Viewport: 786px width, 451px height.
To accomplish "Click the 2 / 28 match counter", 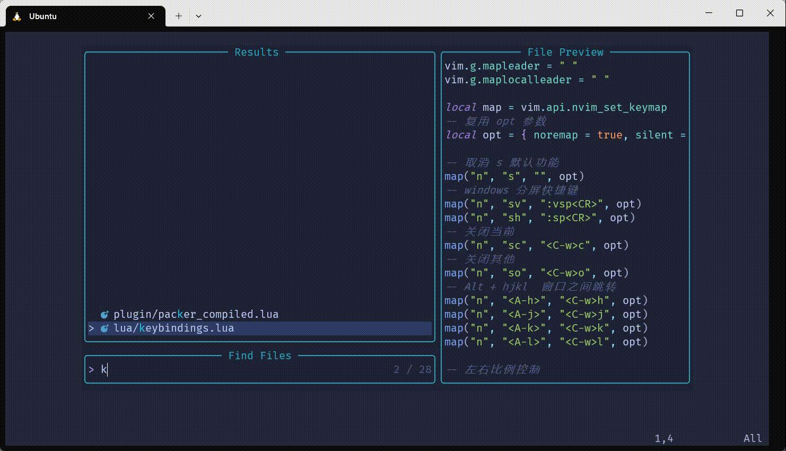I will (x=413, y=369).
